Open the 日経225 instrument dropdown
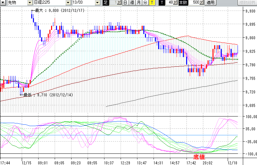This screenshot has height=165, width=257. [x=68, y=3]
